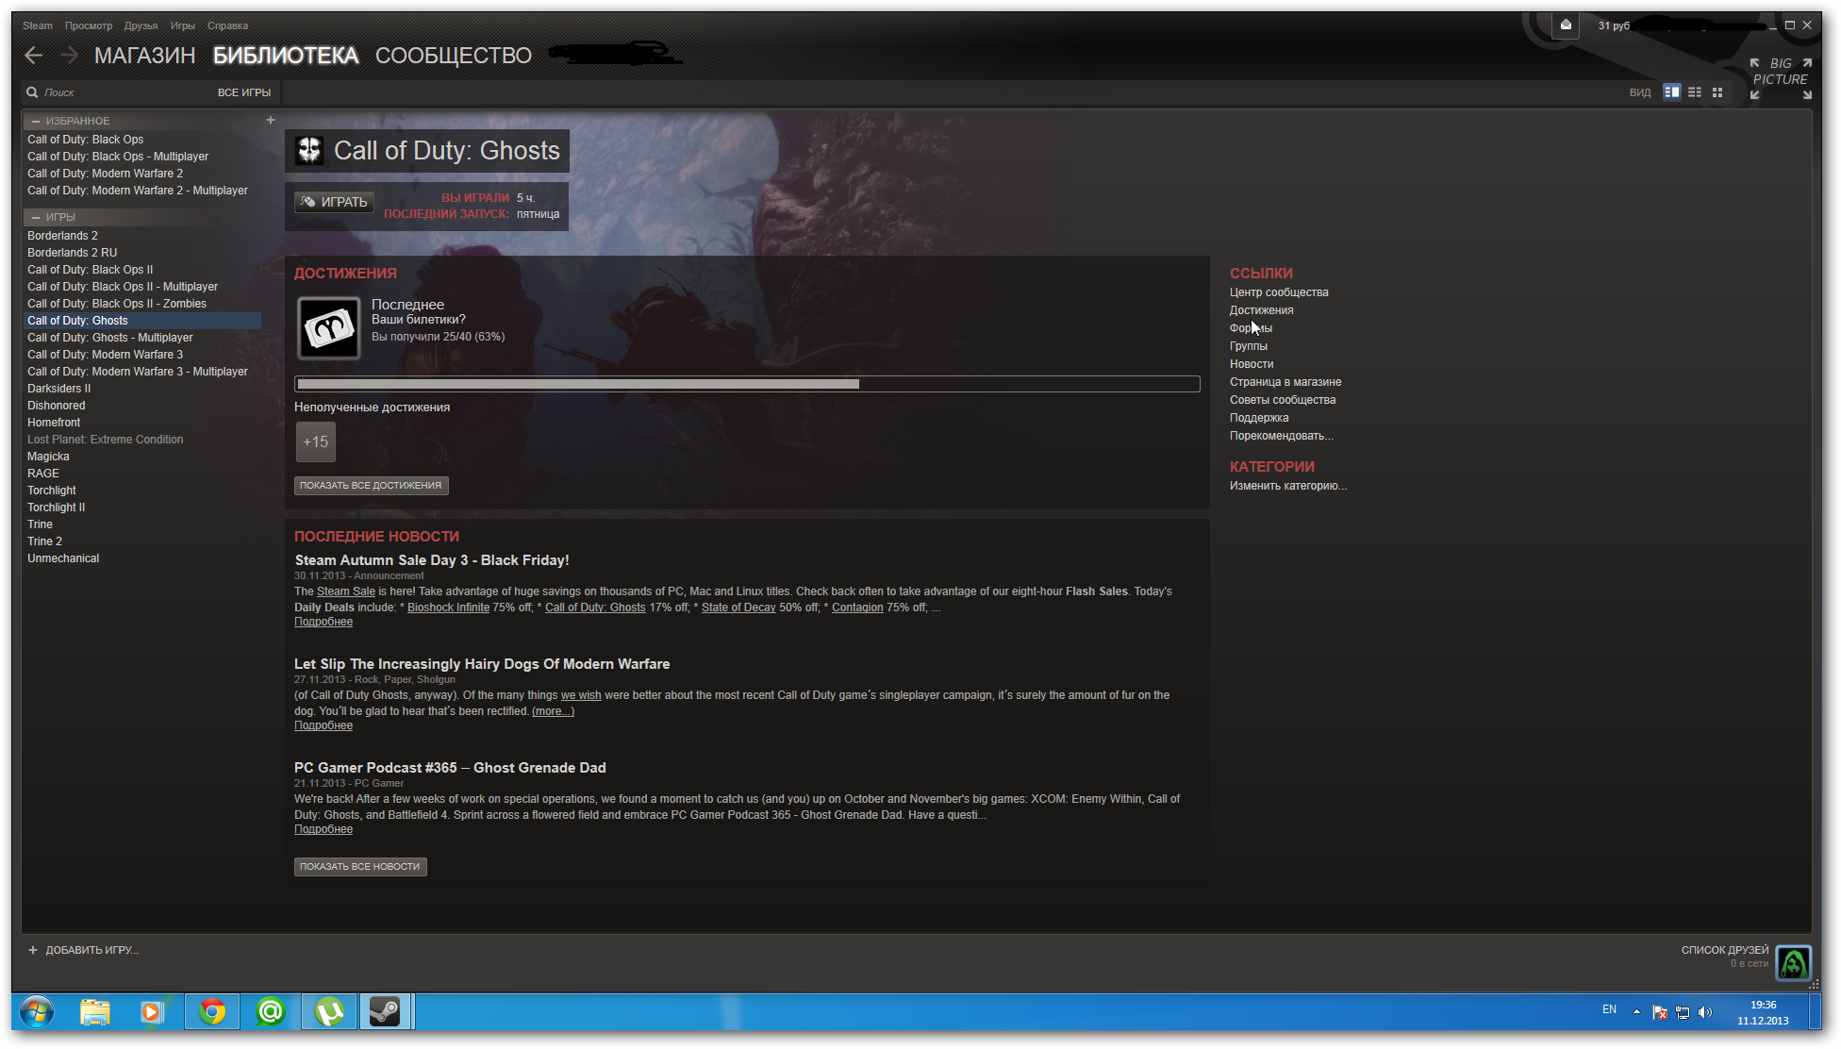Launch Big Picture mode
Image resolution: width=1841 pixels, height=1049 pixels.
click(x=1781, y=78)
